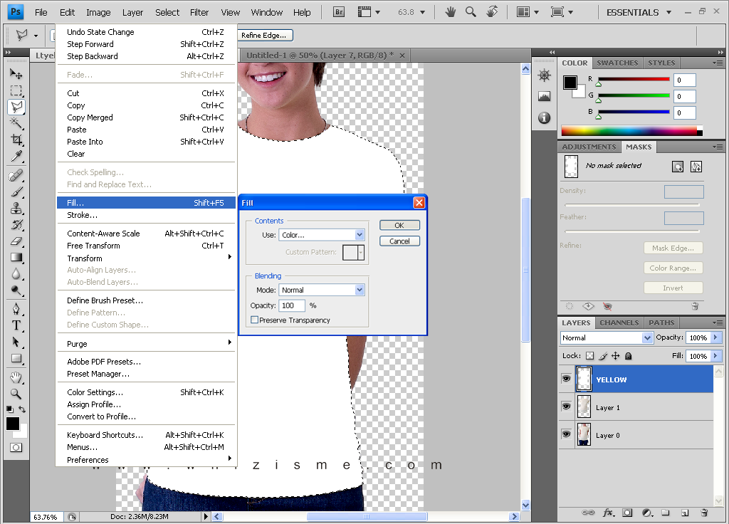The width and height of the screenshot is (729, 524).
Task: Toggle lock transparent pixels
Action: [x=589, y=356]
